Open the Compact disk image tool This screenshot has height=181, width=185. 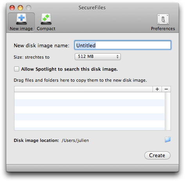[x=46, y=22]
